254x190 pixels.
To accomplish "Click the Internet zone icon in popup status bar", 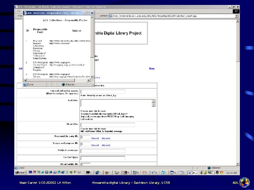I will [x=64, y=84].
